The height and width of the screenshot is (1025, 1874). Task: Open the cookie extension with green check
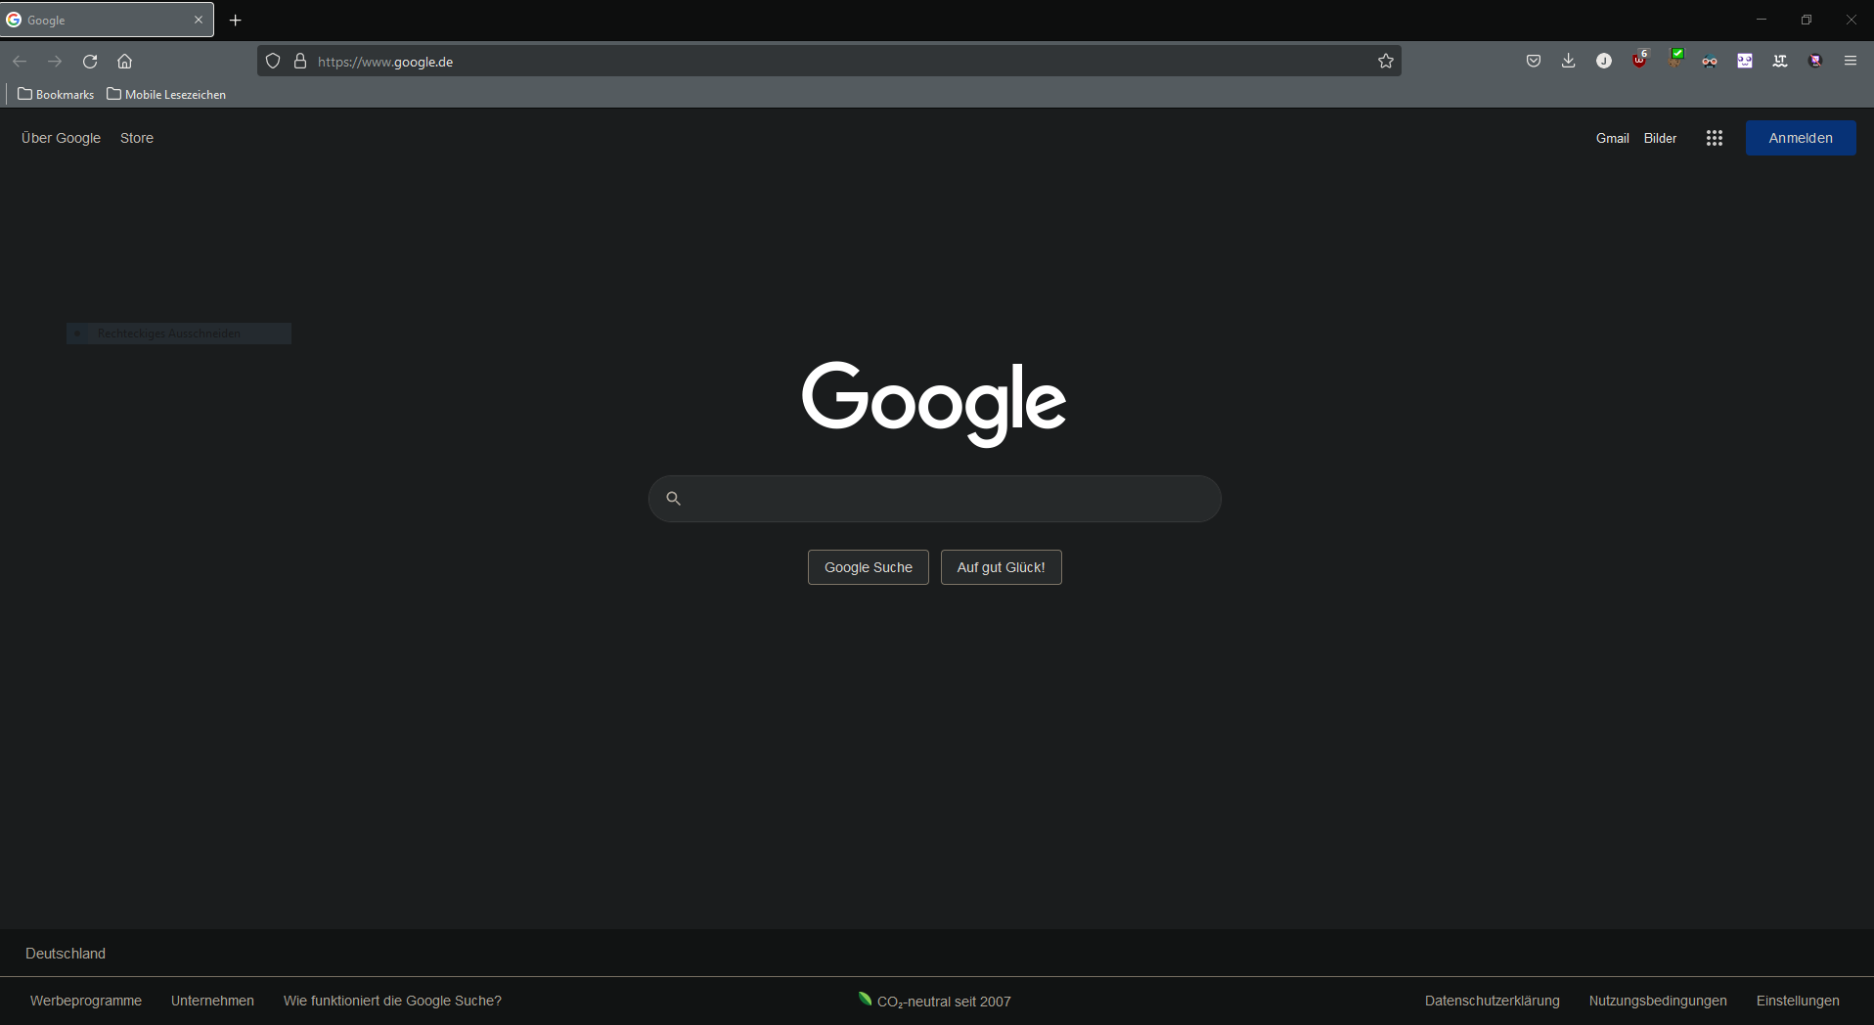[1676, 59]
